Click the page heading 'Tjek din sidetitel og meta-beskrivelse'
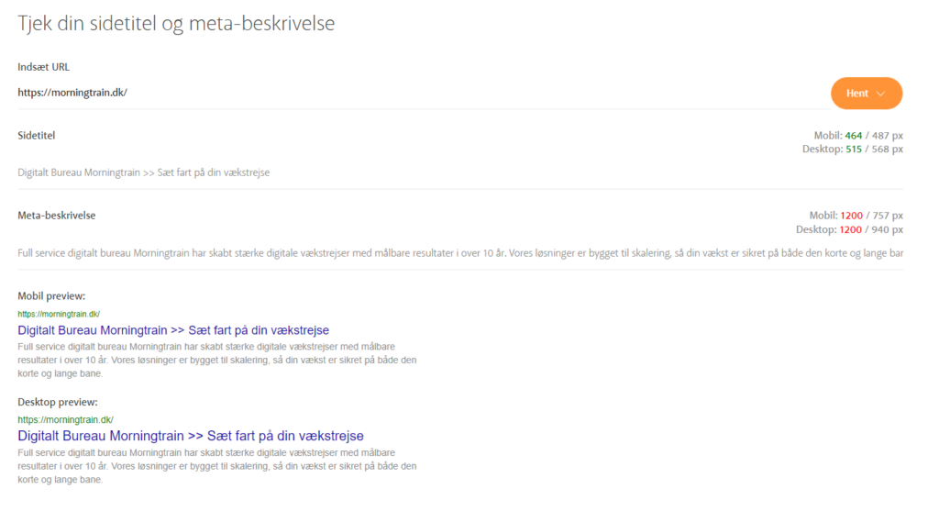 point(176,23)
